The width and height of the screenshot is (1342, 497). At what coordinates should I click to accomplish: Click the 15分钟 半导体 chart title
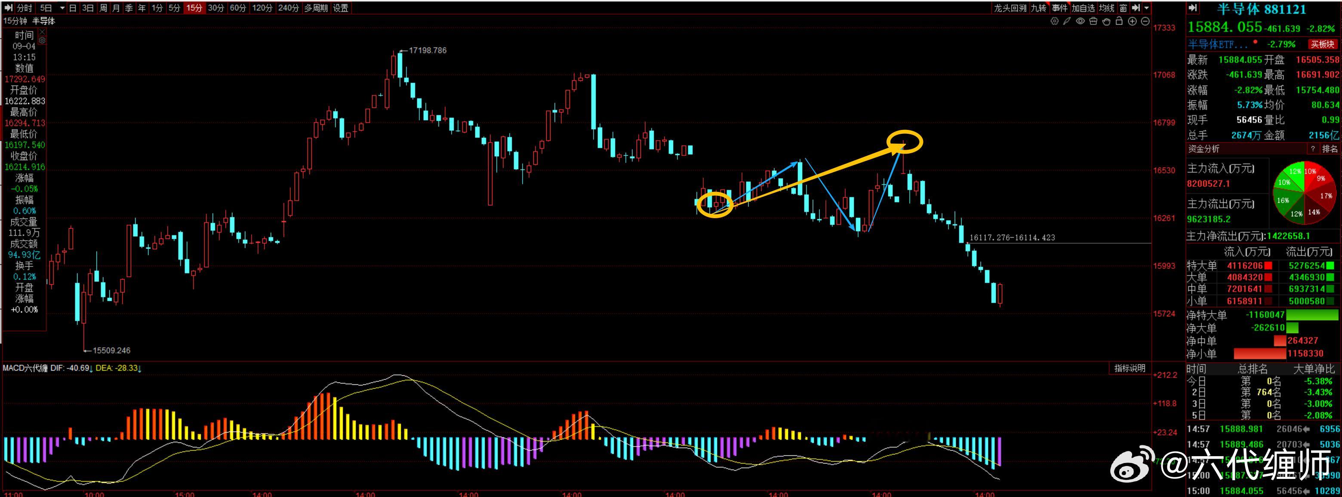pyautogui.click(x=29, y=21)
